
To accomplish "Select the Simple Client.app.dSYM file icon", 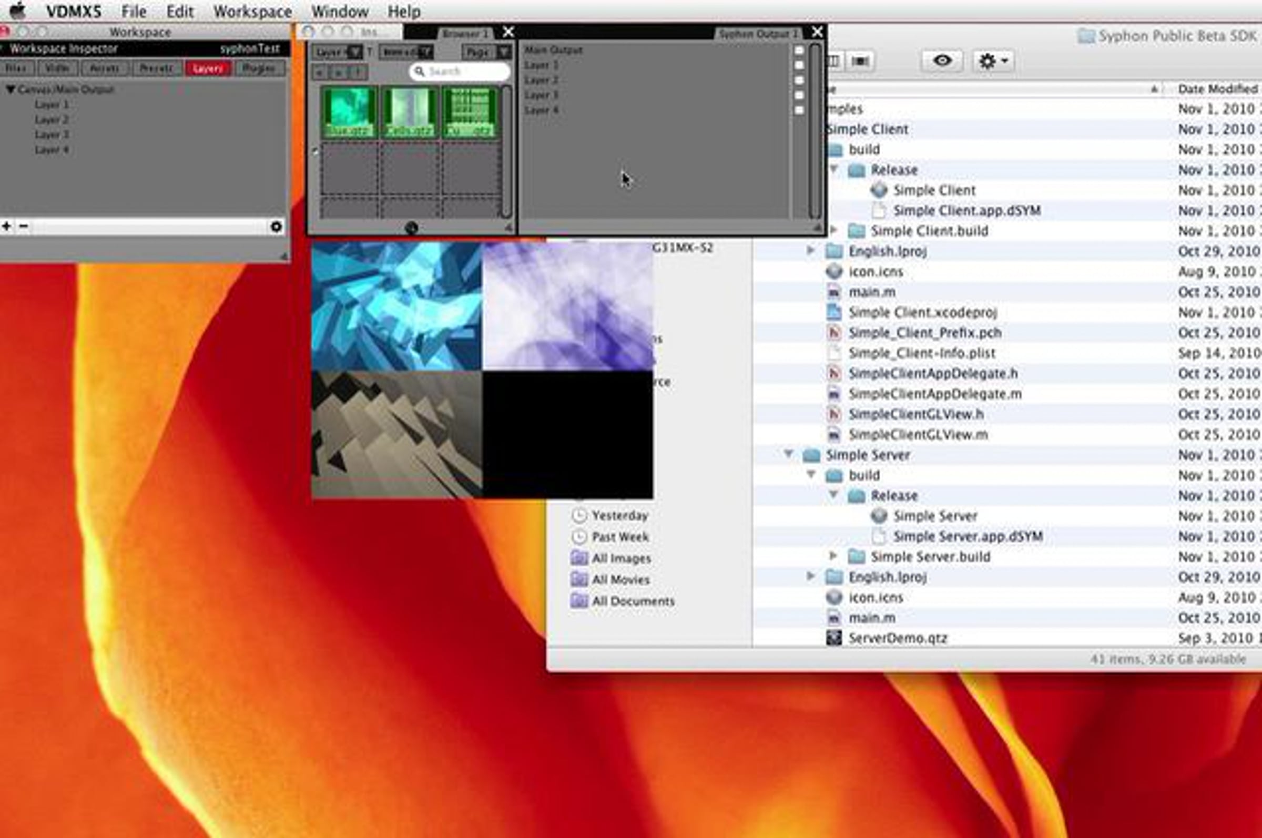I will 879,210.
